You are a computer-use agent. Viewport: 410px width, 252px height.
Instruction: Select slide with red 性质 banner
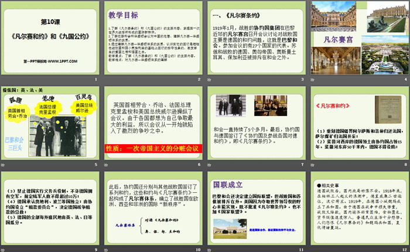[153, 123]
